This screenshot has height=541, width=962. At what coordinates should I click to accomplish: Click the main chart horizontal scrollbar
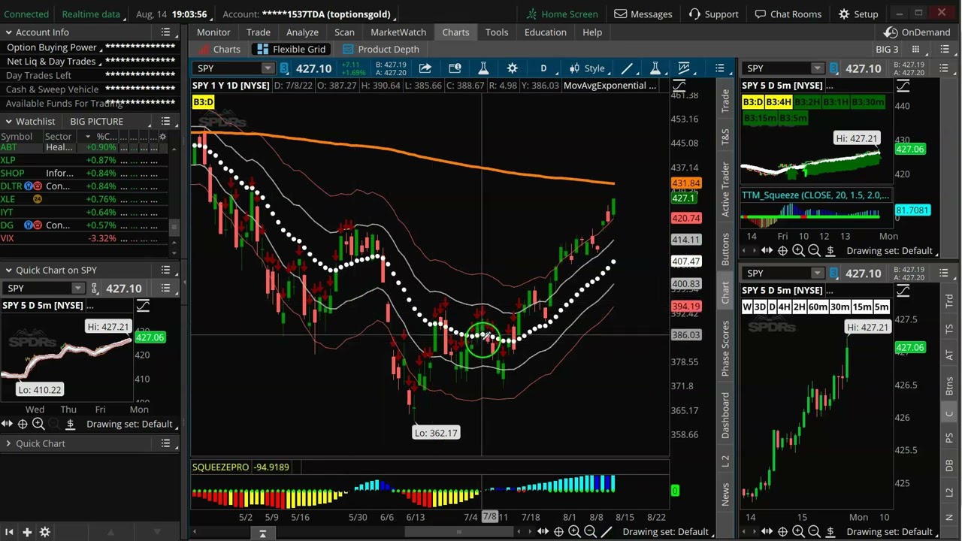coord(458,532)
